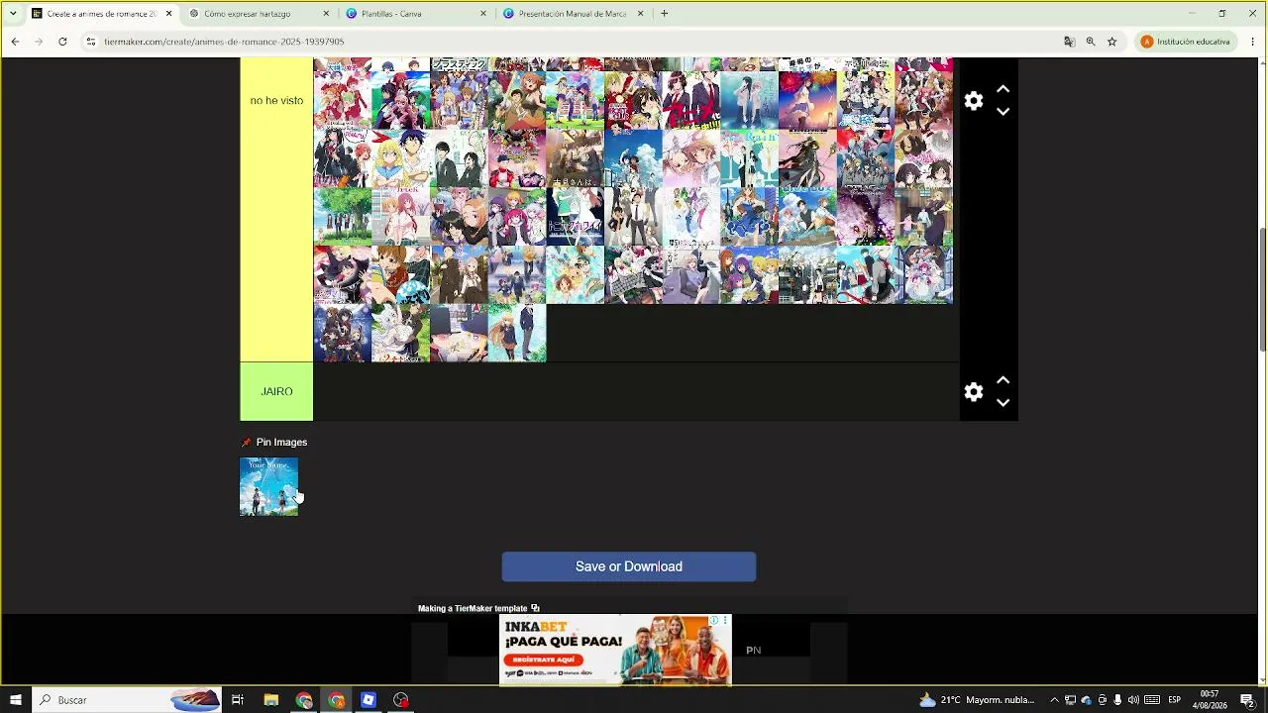The height and width of the screenshot is (713, 1268).
Task: Open Task View on the taskbar
Action: tap(238, 700)
